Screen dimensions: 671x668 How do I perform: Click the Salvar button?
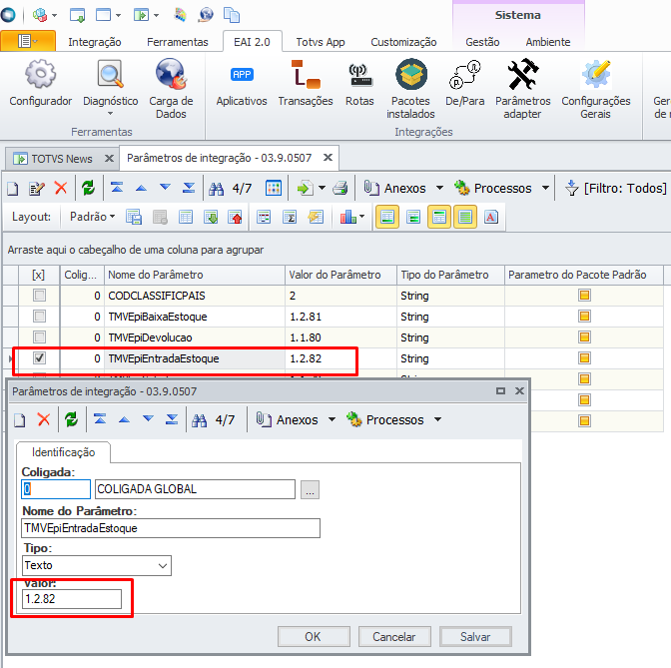[475, 637]
